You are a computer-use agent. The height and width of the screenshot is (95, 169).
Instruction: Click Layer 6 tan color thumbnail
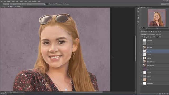tap(145, 80)
